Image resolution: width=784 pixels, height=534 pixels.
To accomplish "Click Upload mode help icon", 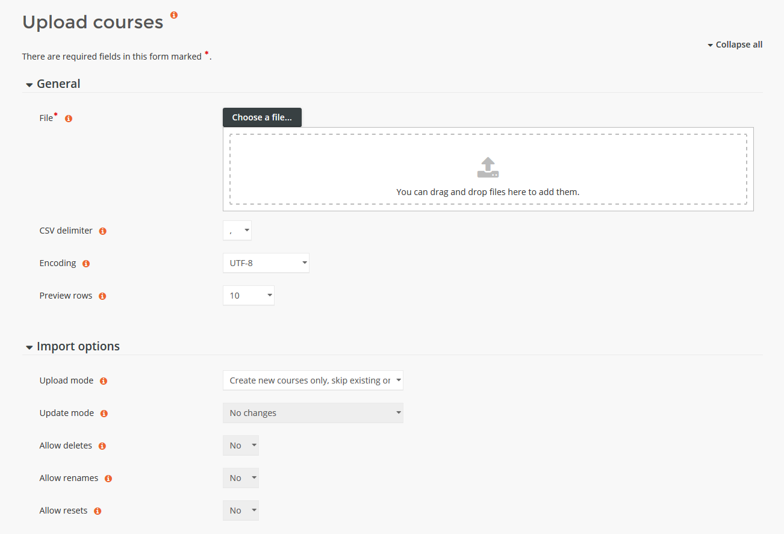I will [x=104, y=381].
